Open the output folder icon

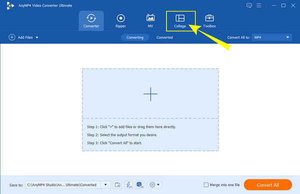(x=117, y=185)
